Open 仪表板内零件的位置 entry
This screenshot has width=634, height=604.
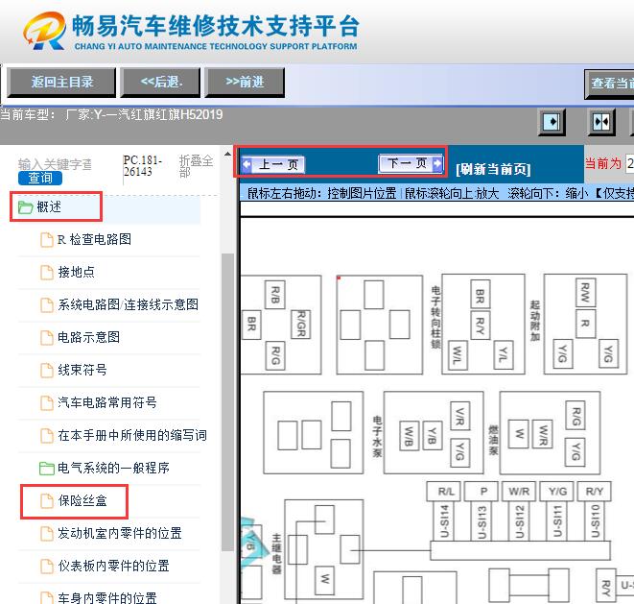click(113, 566)
